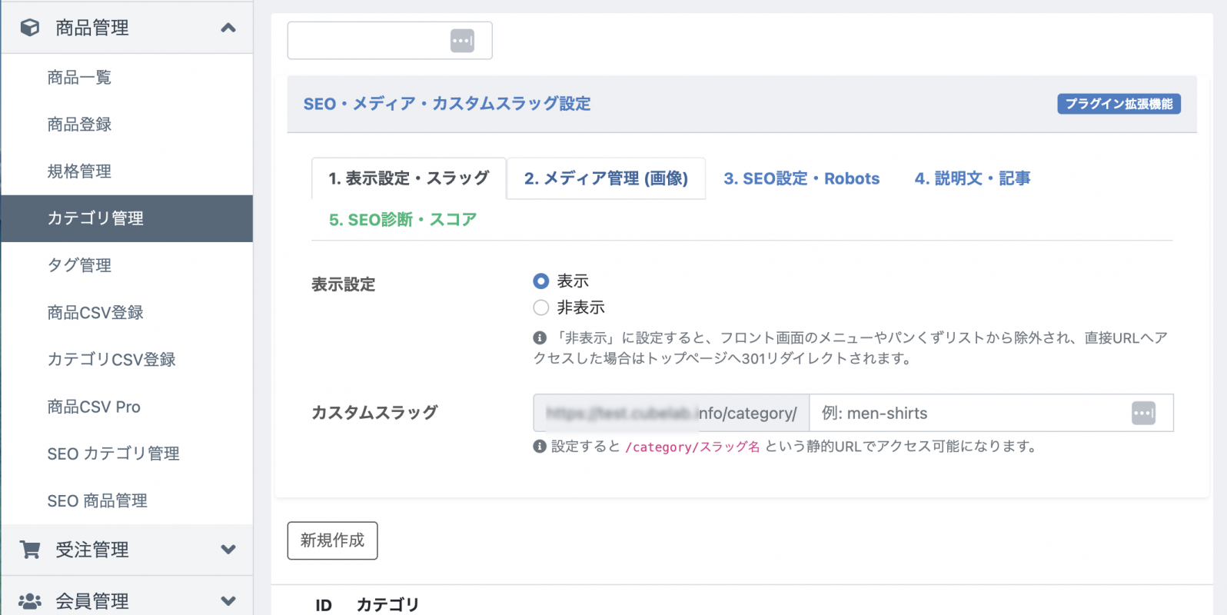Image resolution: width=1227 pixels, height=615 pixels.
Task: Switch to the 4. 説明文・記事 tab
Action: click(x=973, y=178)
